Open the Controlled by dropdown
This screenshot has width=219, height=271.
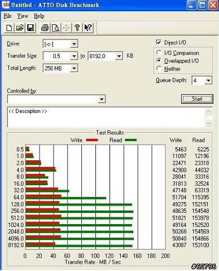point(102,99)
